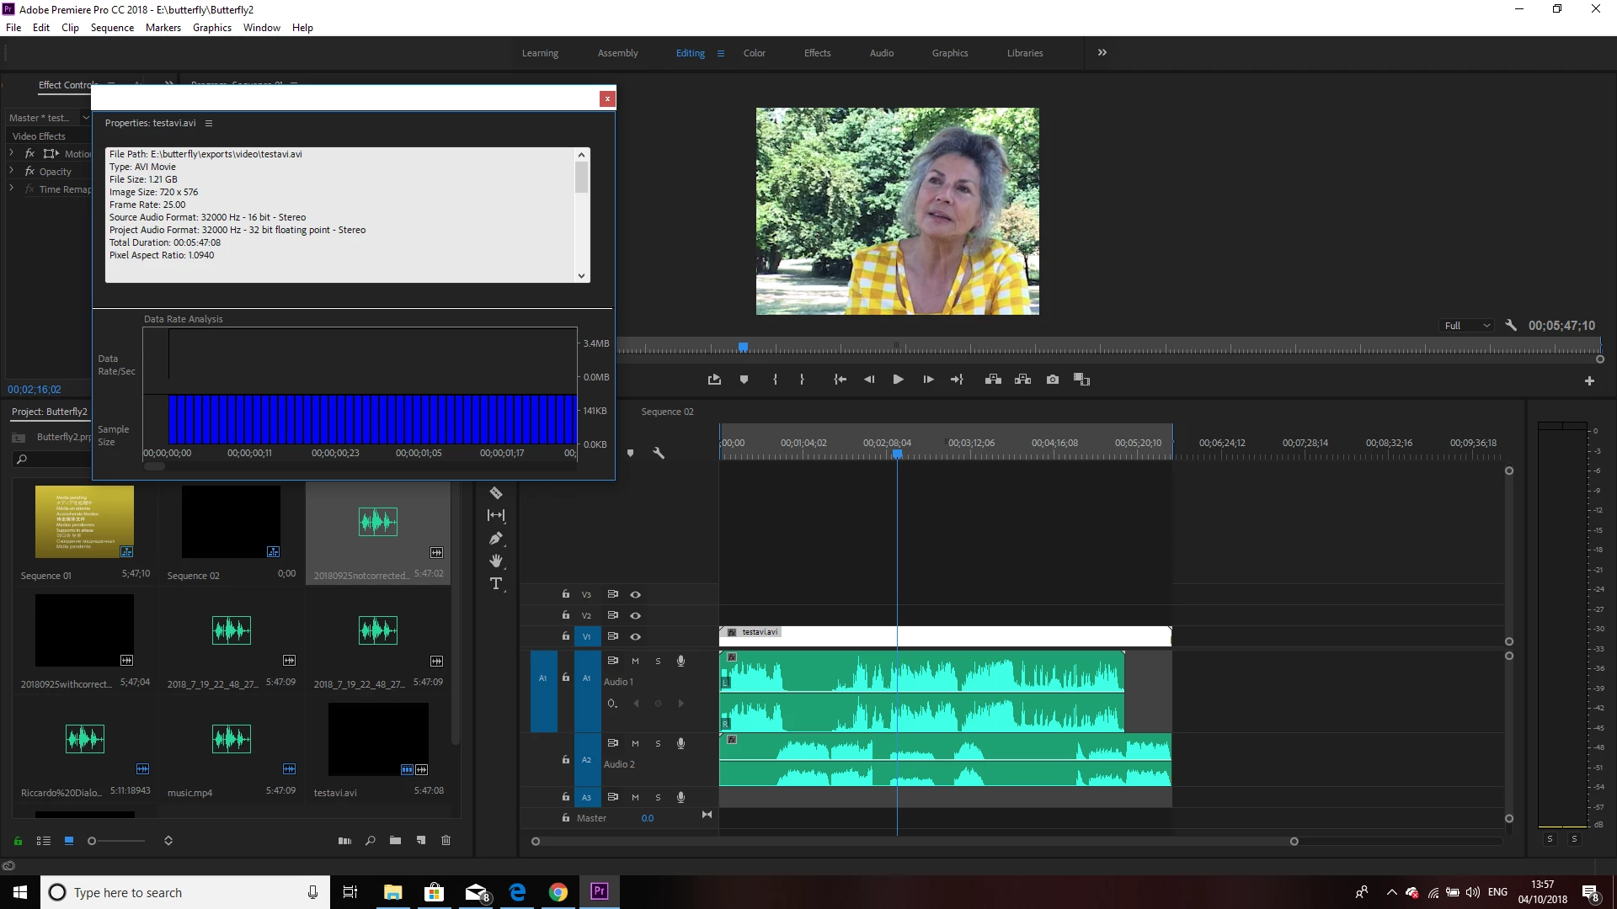Image resolution: width=1617 pixels, height=909 pixels.
Task: Adjust the project thumbnail zoom slider
Action: click(x=93, y=840)
